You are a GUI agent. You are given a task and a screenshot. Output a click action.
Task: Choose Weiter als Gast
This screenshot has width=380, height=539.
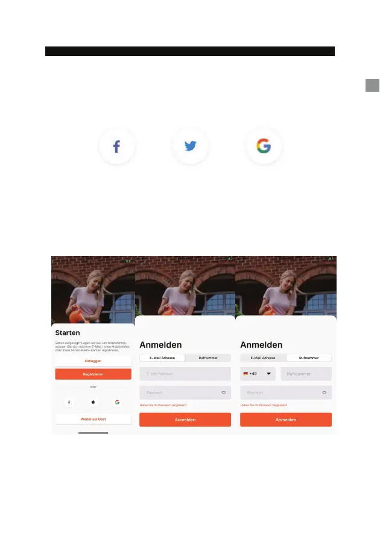[x=93, y=419]
